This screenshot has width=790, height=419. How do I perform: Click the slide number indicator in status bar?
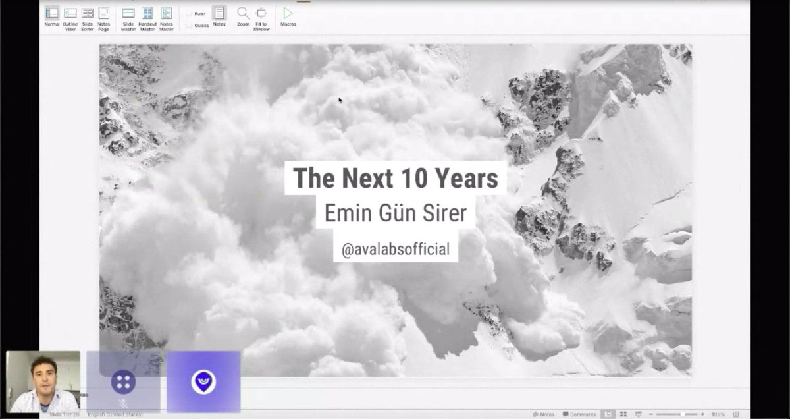[x=65, y=415]
